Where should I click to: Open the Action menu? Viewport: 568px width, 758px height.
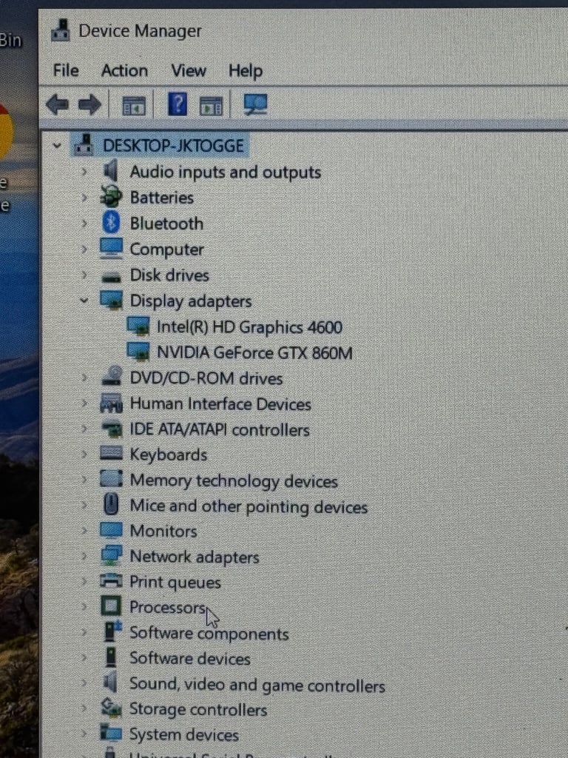point(124,70)
